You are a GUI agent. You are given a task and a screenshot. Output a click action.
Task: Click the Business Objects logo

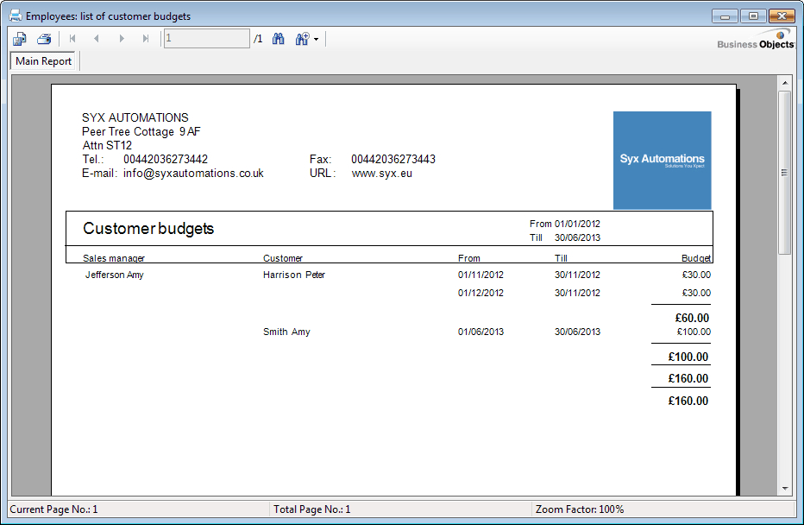(755, 41)
